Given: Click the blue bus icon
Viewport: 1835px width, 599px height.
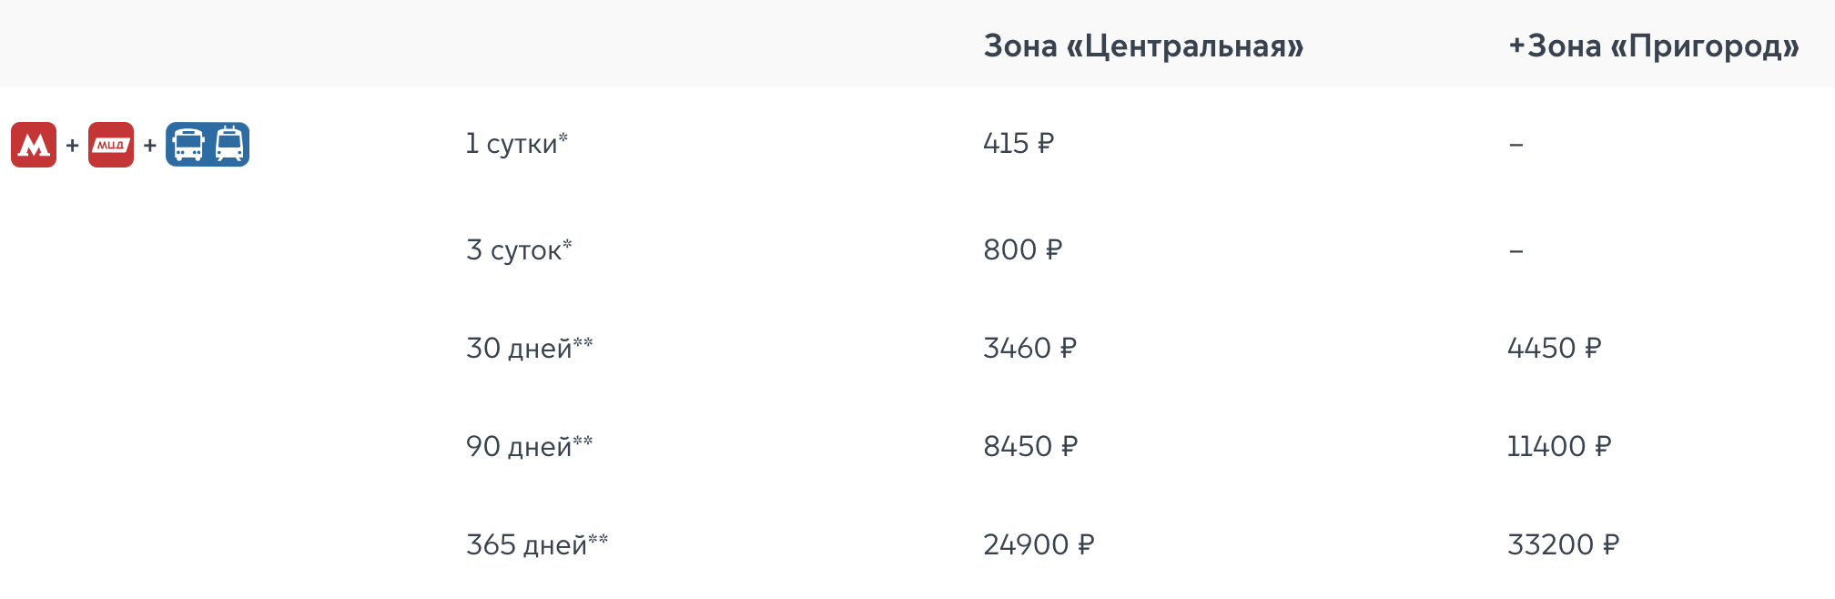Looking at the screenshot, I should click(x=188, y=145).
